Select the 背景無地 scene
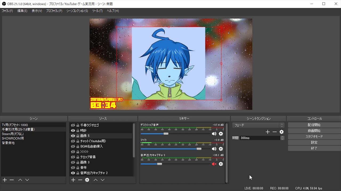Image resolution: width=341 pixels, height=191 pixels. point(33,143)
